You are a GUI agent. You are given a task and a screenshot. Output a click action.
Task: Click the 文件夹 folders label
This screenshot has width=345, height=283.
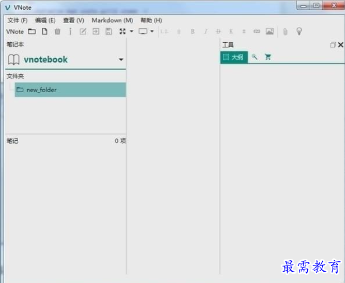(x=15, y=76)
